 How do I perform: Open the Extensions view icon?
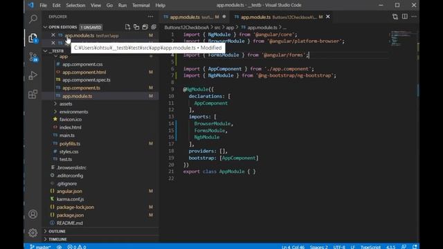pyautogui.click(x=33, y=94)
